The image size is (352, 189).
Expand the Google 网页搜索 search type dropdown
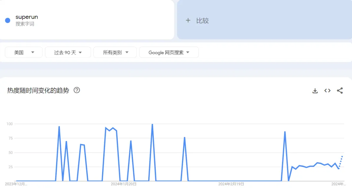click(169, 53)
